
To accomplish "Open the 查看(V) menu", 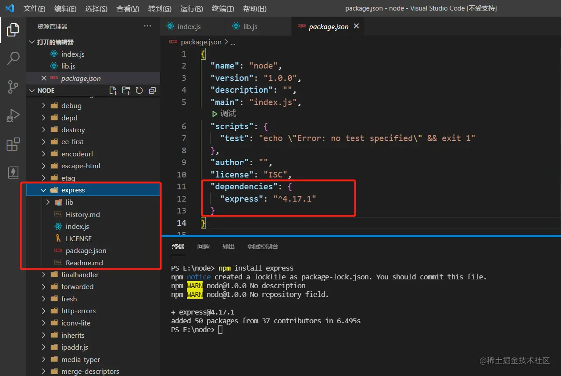I will coord(128,9).
